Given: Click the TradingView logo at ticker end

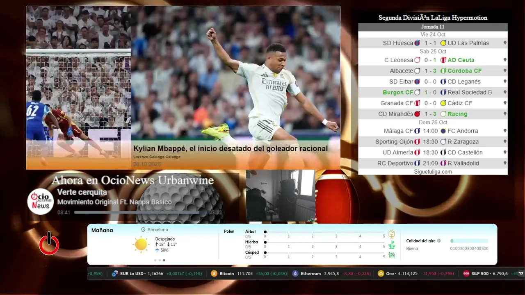Looking at the screenshot, I should [x=521, y=273].
